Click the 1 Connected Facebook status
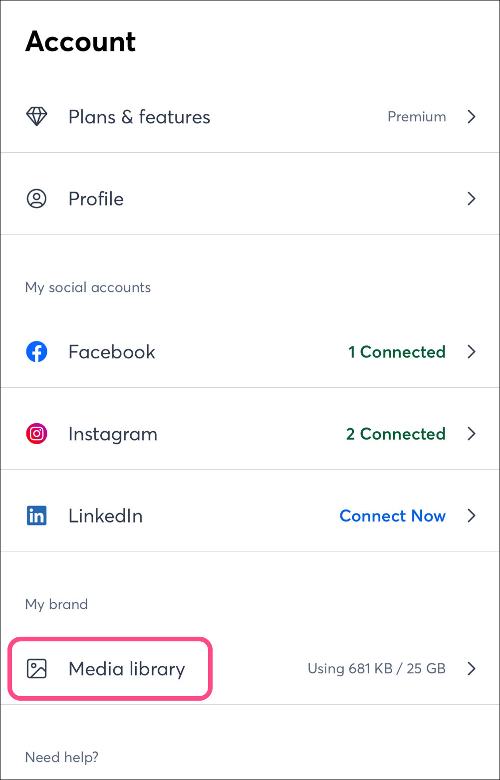This screenshot has height=780, width=500. coord(397,352)
